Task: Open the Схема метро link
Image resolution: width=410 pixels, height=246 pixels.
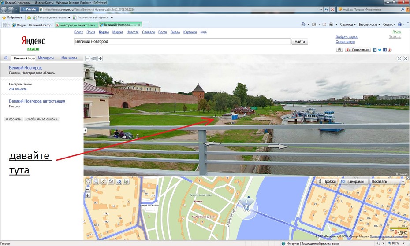Action: tap(345, 42)
